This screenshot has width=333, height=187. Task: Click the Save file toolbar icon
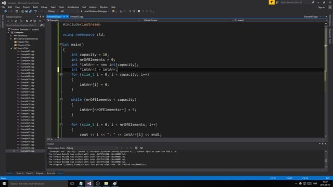tap(27, 11)
